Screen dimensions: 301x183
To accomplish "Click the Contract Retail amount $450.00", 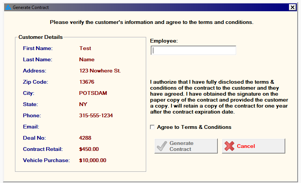I will click(x=89, y=149).
